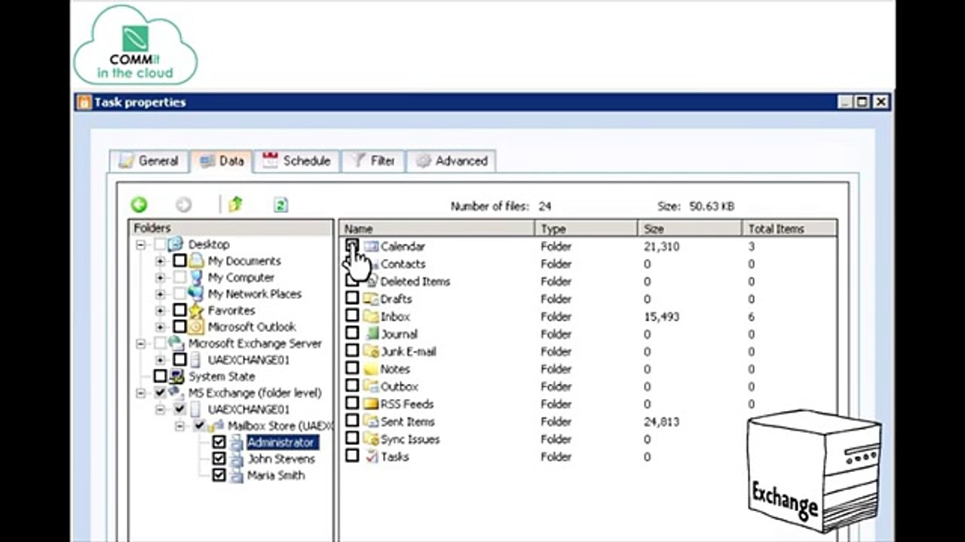The width and height of the screenshot is (965, 542).
Task: Sort the list by the Name column
Action: [x=437, y=228]
